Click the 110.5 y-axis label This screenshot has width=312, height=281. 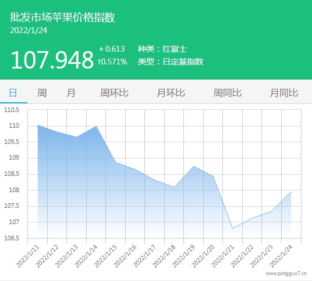point(12,110)
